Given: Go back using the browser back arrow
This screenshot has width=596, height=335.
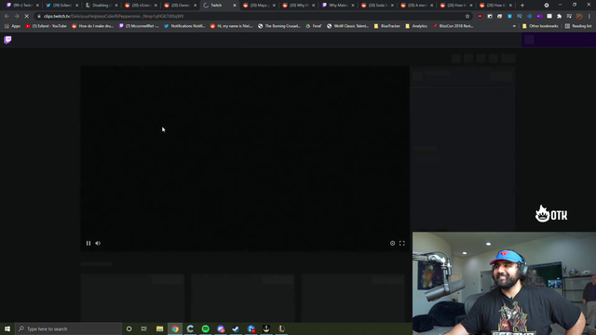Looking at the screenshot, I should click(x=7, y=17).
